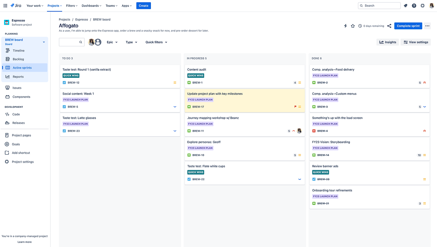Click the Projects breadcrumb link
The height and width of the screenshot is (247, 437).
(x=65, y=19)
